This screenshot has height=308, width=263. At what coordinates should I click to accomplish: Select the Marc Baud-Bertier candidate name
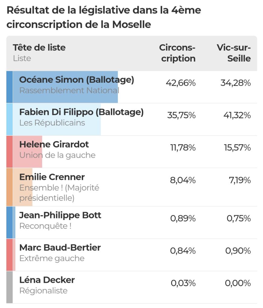(x=60, y=248)
